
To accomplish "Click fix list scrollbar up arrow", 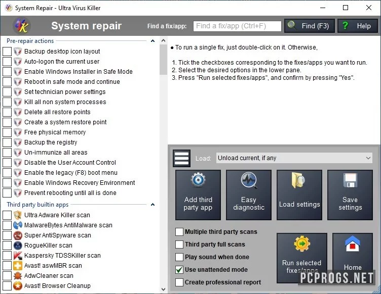I will (163, 40).
